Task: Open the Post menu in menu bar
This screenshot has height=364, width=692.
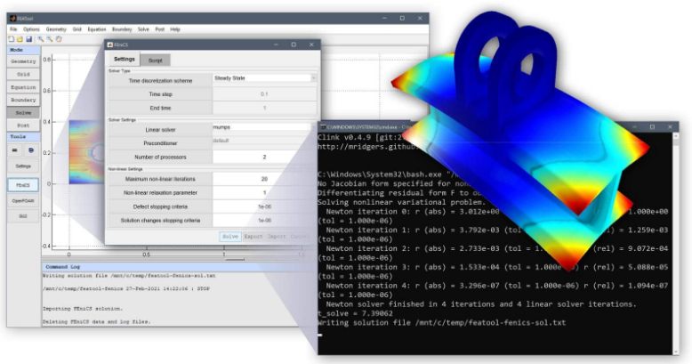Action: pyautogui.click(x=159, y=29)
